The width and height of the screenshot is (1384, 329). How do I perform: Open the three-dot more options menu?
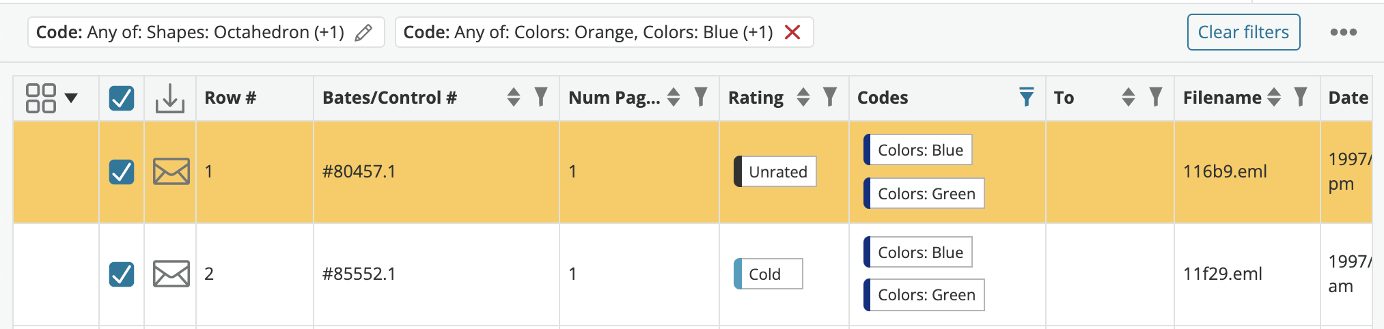(x=1343, y=32)
